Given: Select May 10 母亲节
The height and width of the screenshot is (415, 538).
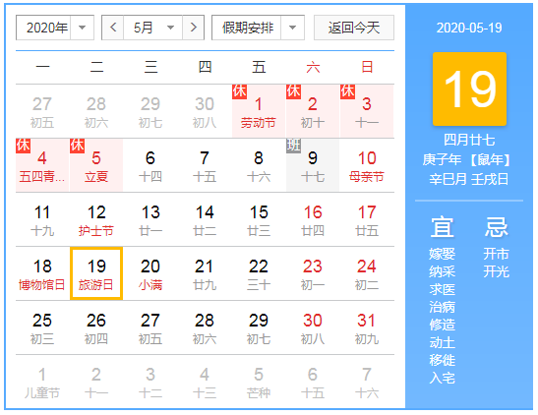Looking at the screenshot, I should point(367,165).
